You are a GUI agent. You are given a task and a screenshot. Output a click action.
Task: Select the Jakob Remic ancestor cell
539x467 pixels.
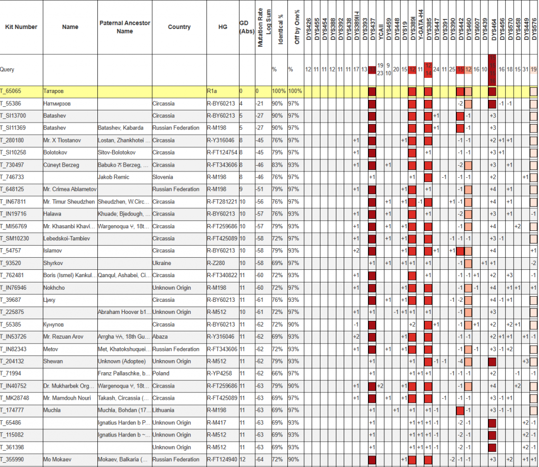coord(114,177)
